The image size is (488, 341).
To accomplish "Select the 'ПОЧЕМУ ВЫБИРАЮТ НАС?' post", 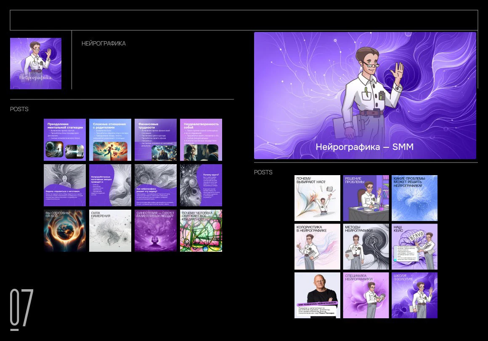I will click(317, 198).
